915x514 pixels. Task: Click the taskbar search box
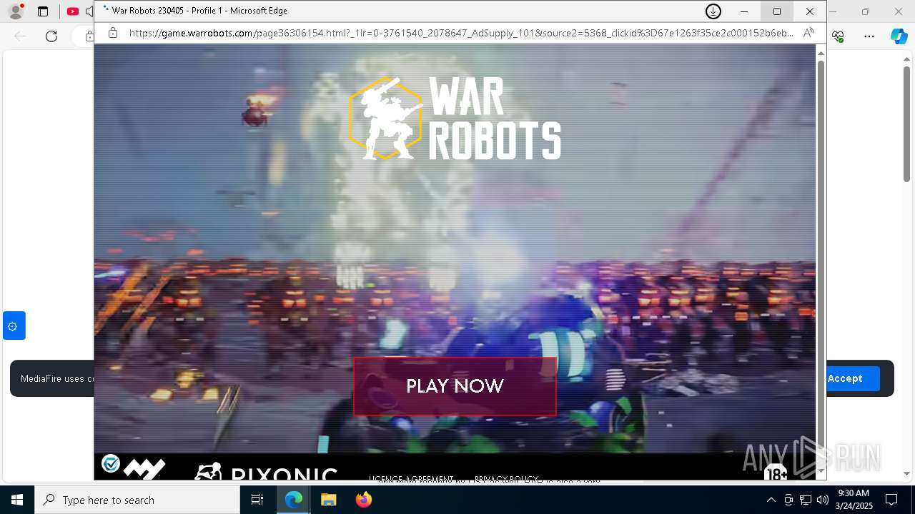137,500
